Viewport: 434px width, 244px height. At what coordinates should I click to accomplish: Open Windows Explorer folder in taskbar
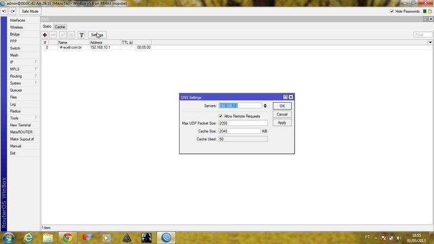[48, 238]
